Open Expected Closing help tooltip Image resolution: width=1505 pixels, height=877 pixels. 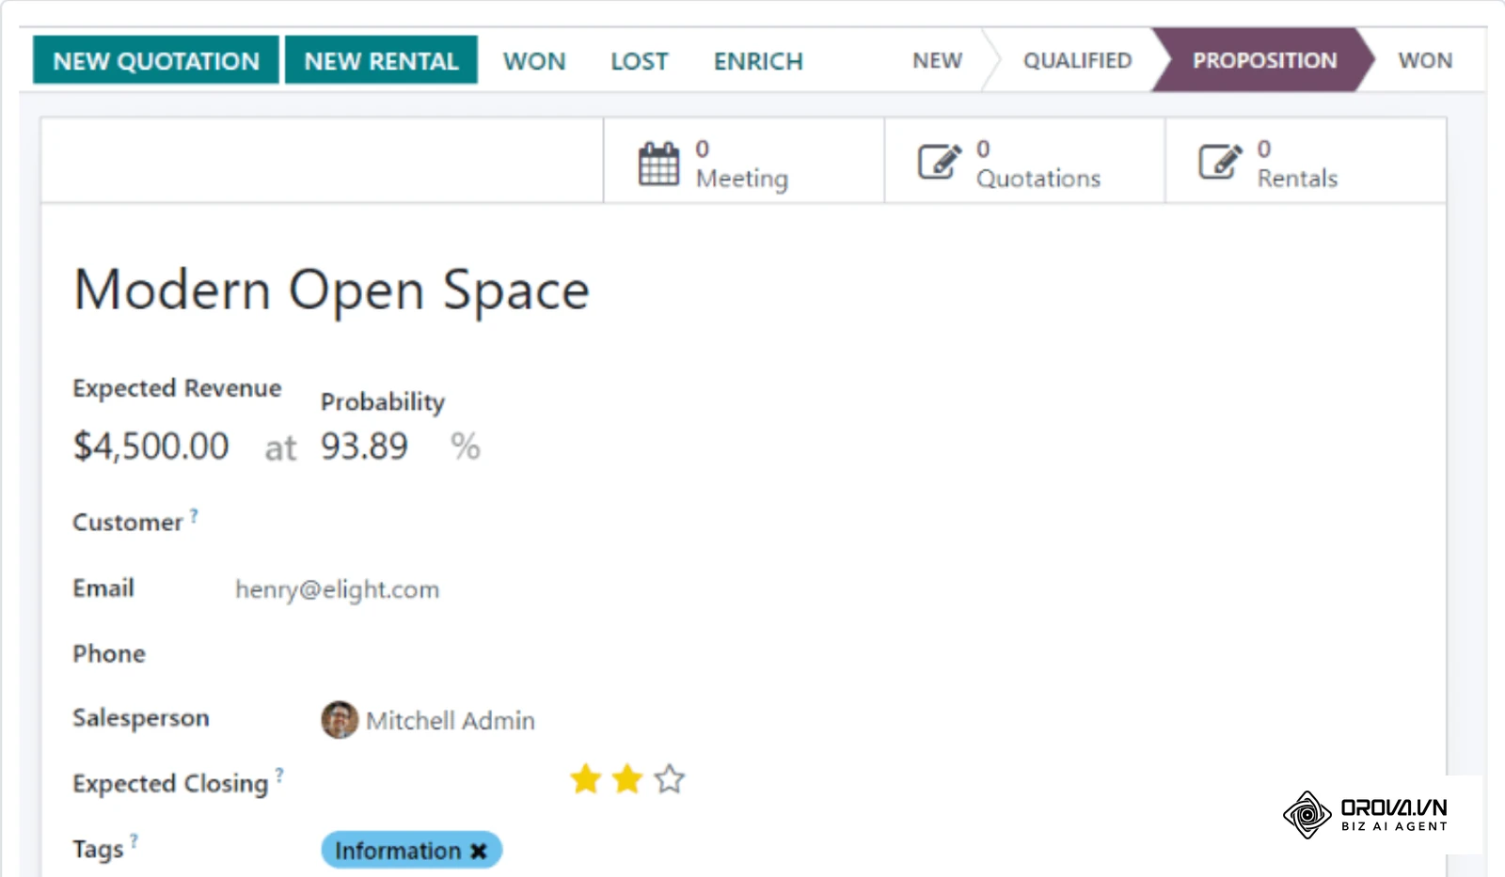[x=279, y=775]
